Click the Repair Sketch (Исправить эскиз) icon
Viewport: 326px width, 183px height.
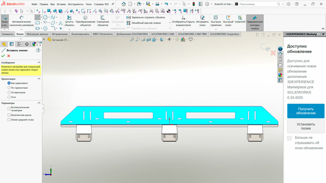[202, 18]
